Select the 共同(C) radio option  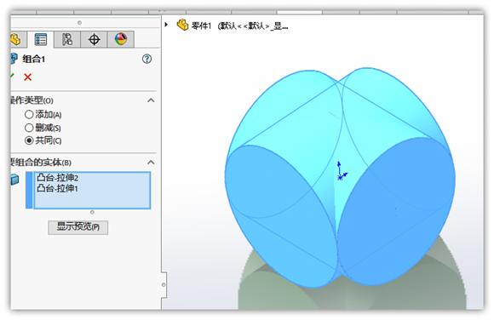pos(29,140)
